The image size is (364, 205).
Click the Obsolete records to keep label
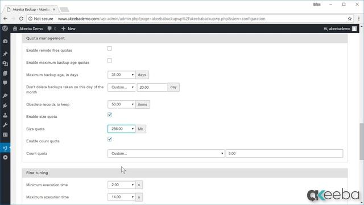[48, 104]
